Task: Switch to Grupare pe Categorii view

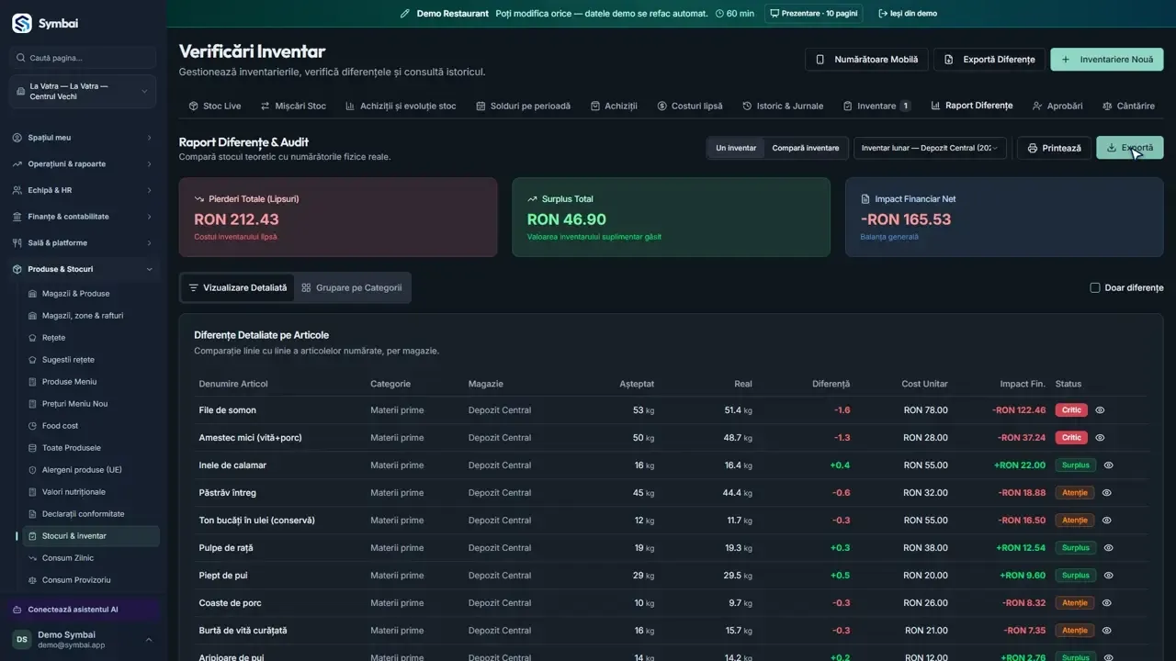Action: pos(352,287)
